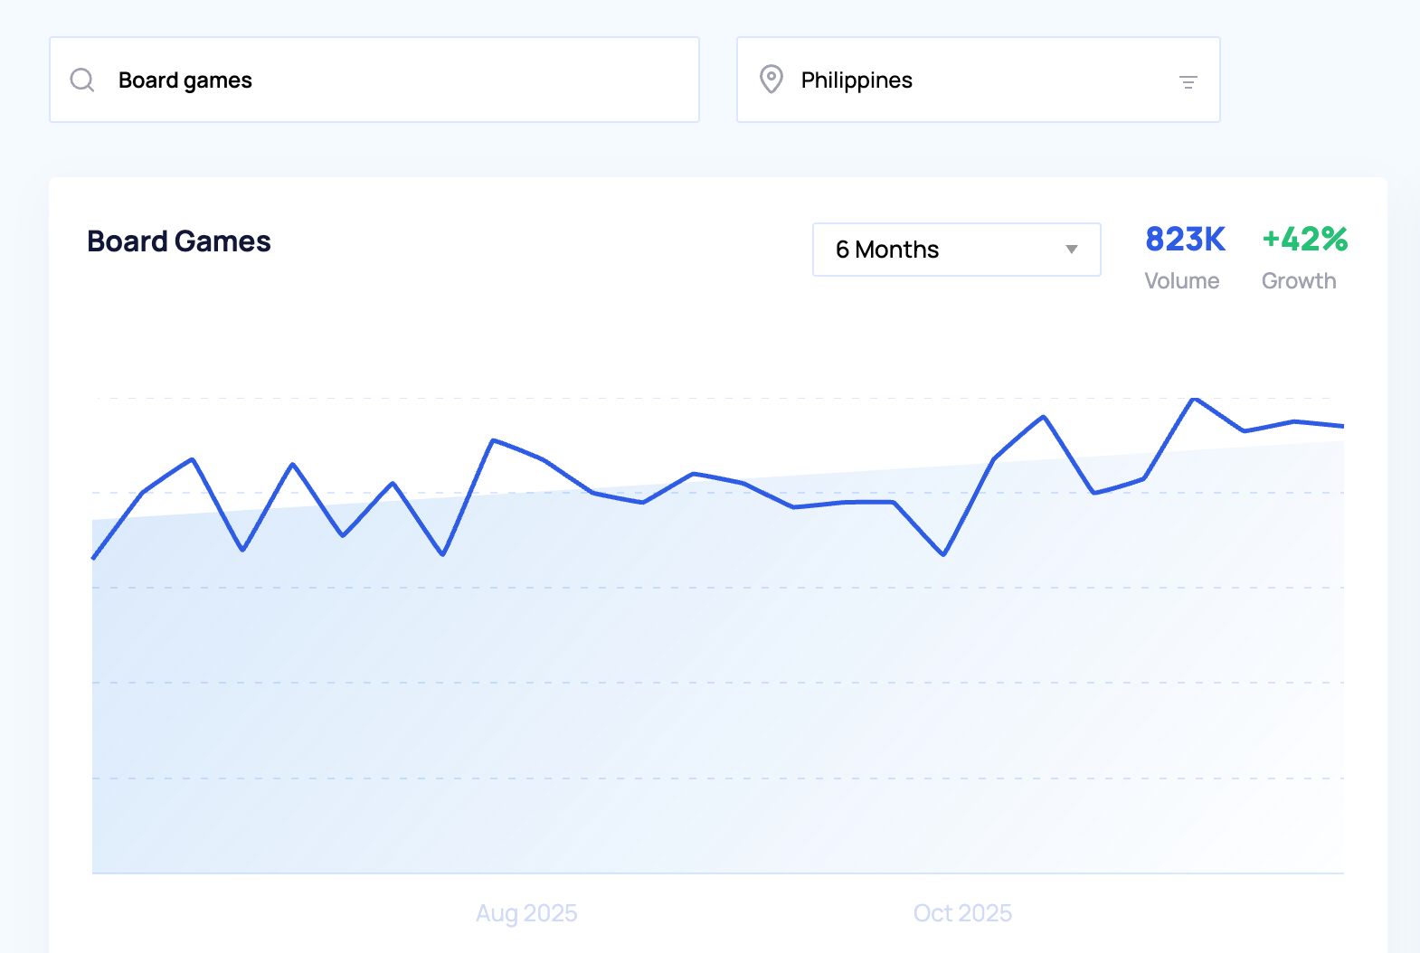Open the 6 Months time range selector

tap(955, 250)
